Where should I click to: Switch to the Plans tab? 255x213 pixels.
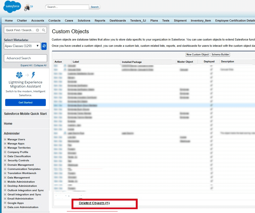tap(154, 21)
